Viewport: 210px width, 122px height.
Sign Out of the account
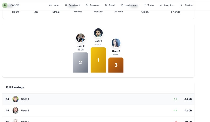[186, 5]
